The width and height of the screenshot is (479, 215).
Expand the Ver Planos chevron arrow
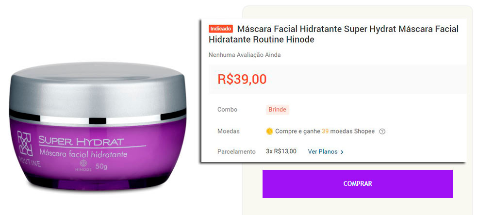(342, 152)
